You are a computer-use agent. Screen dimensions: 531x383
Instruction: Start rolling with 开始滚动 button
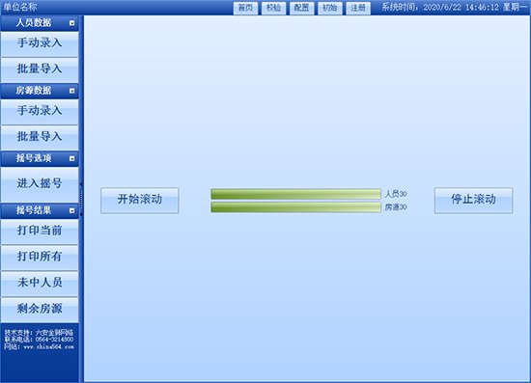click(140, 201)
